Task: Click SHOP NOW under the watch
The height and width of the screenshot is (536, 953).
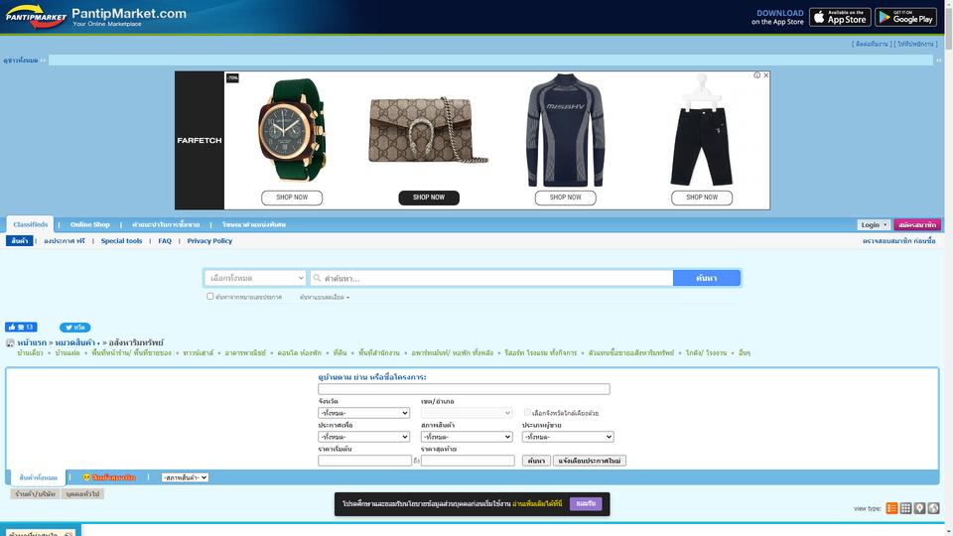Action: [x=292, y=198]
